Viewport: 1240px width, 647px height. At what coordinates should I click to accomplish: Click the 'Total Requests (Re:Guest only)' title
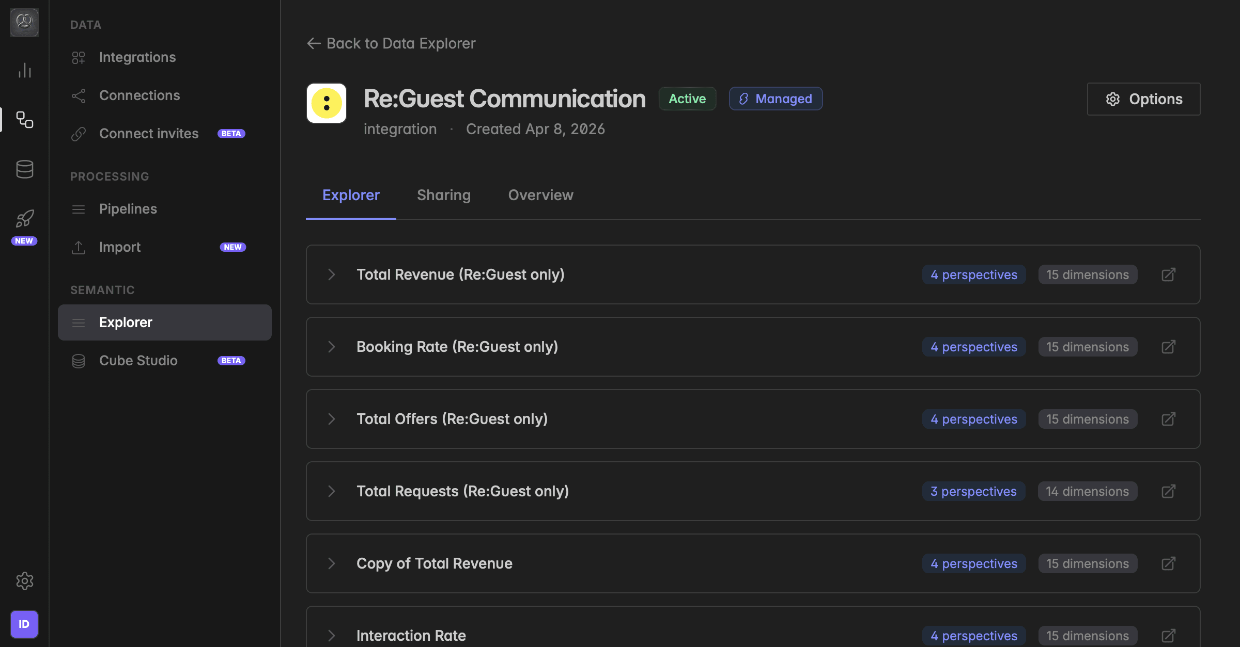(x=462, y=491)
